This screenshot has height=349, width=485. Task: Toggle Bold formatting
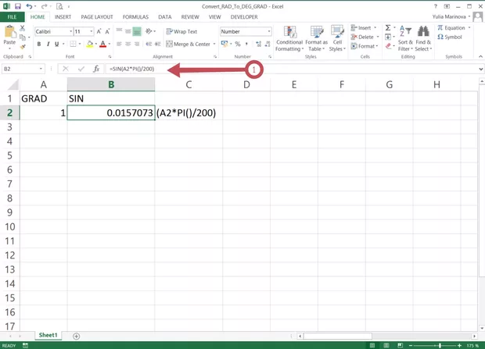(38, 45)
